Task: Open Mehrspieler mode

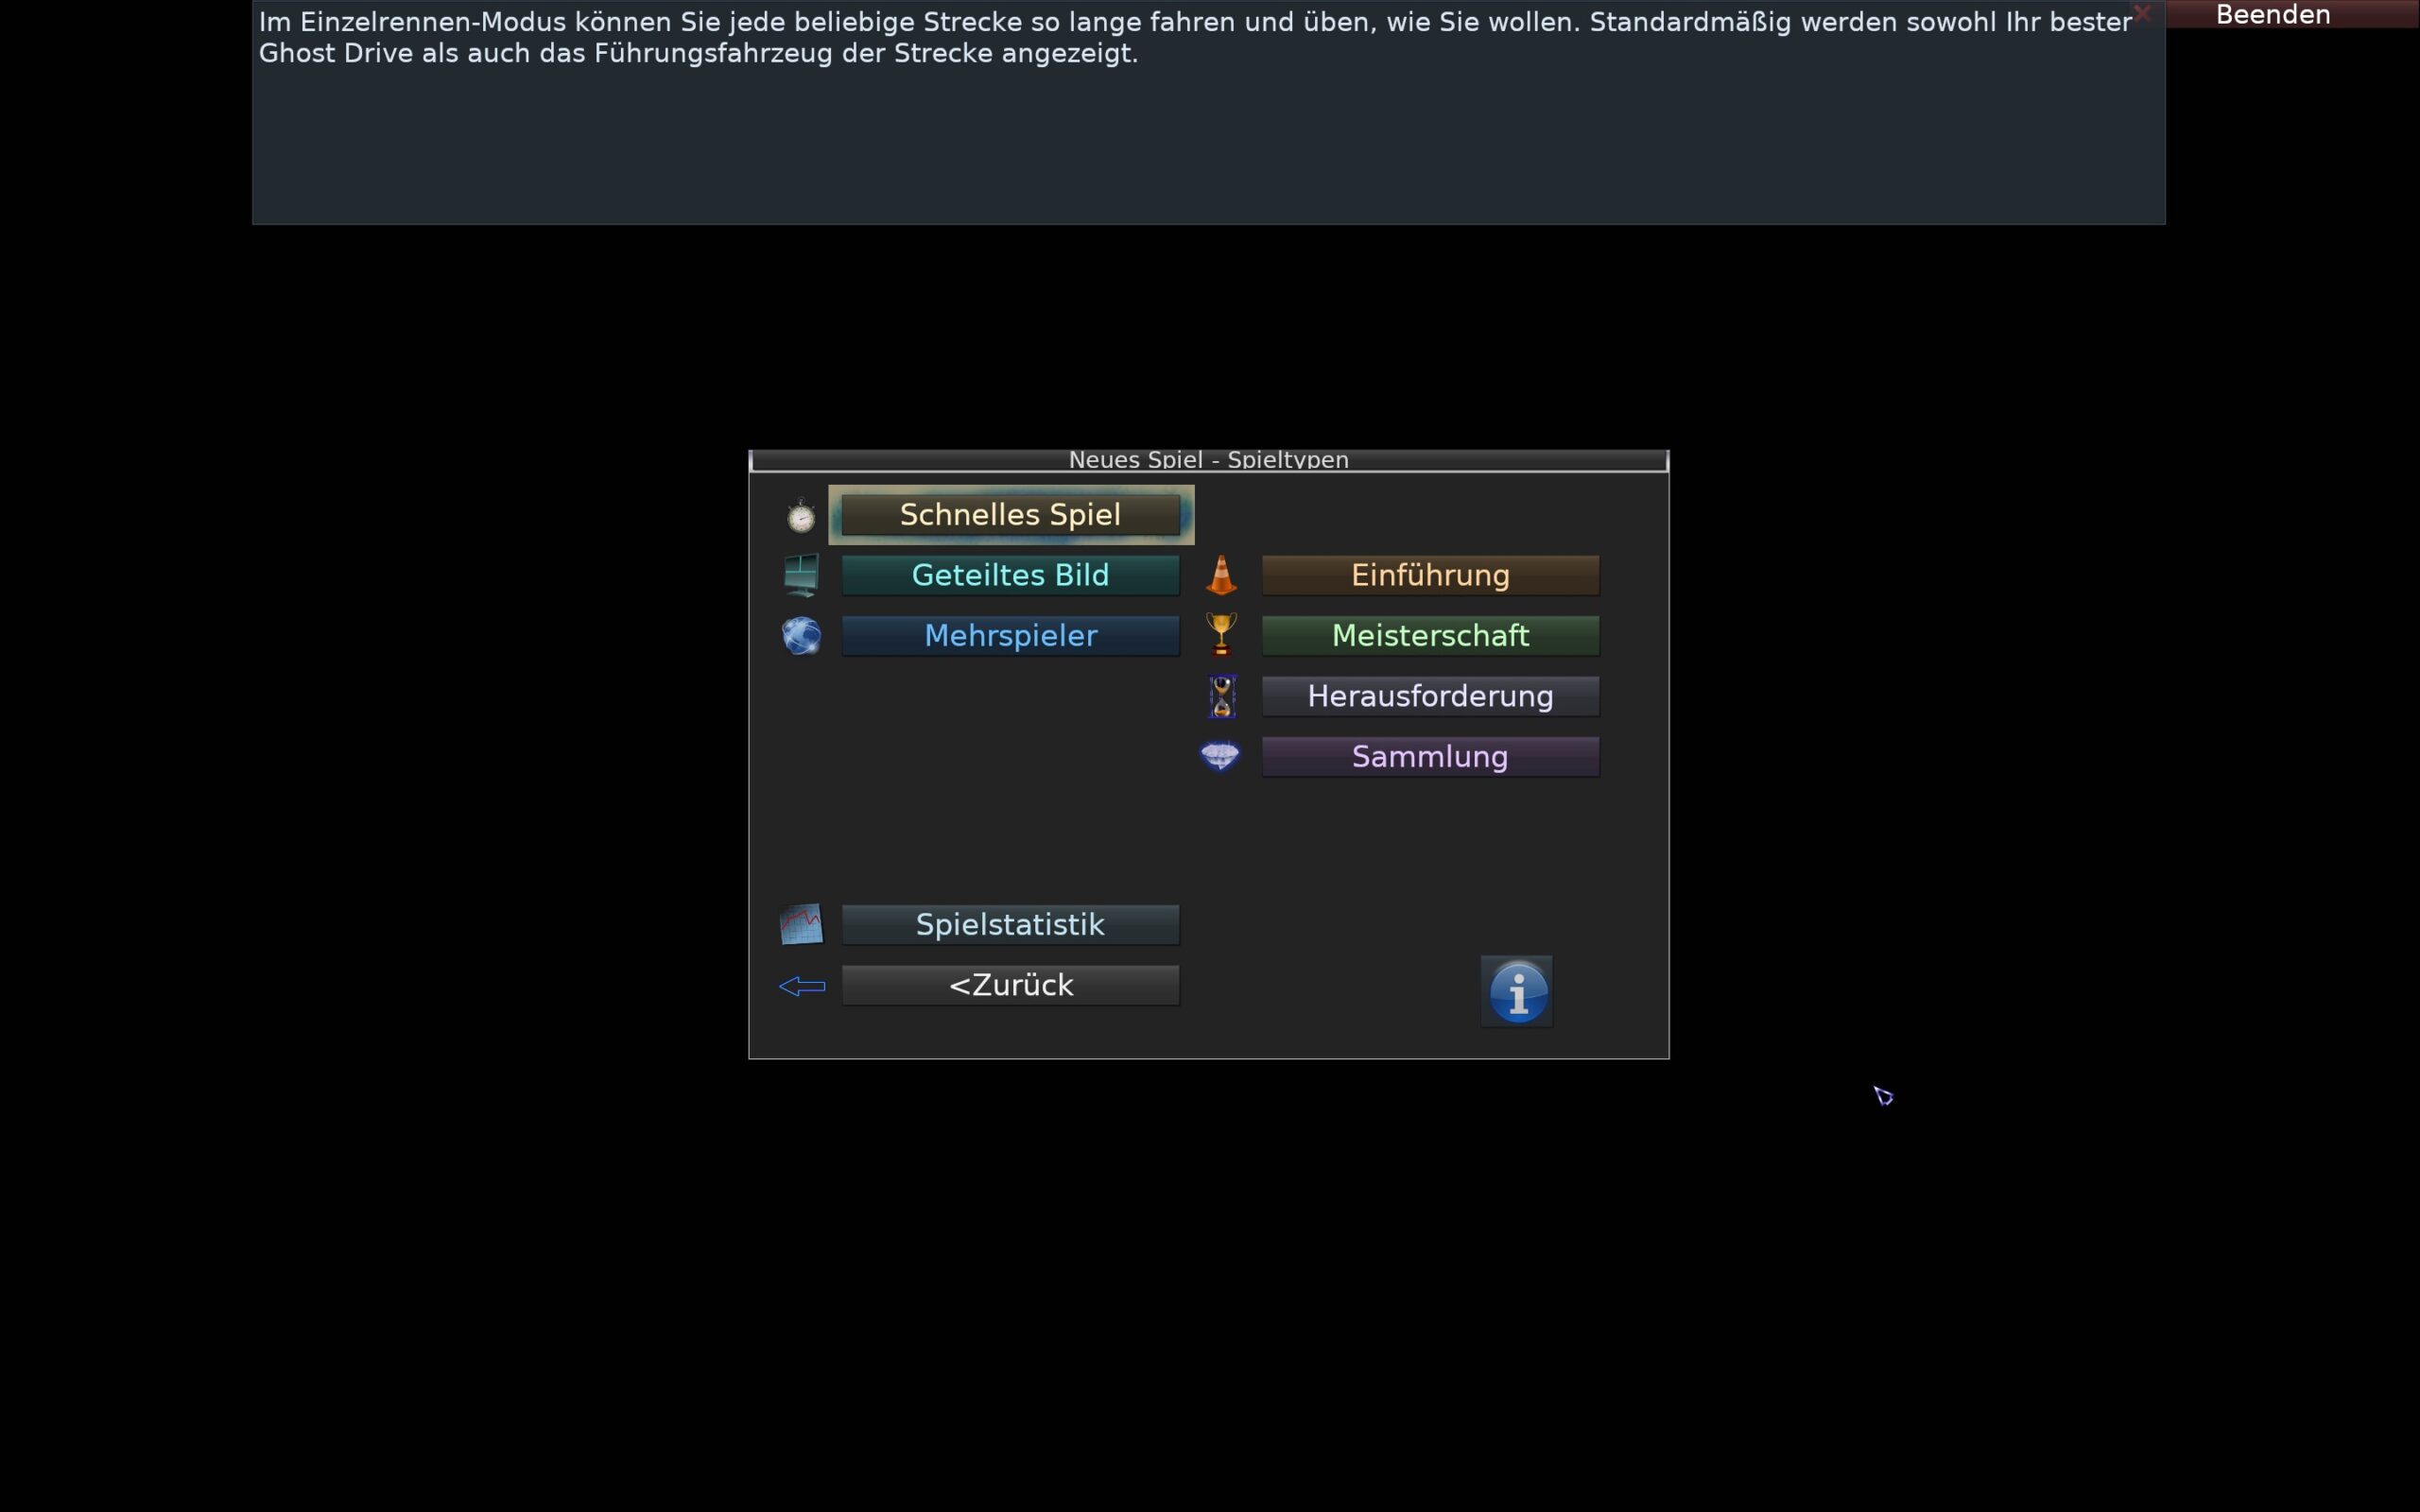Action: coord(1010,636)
